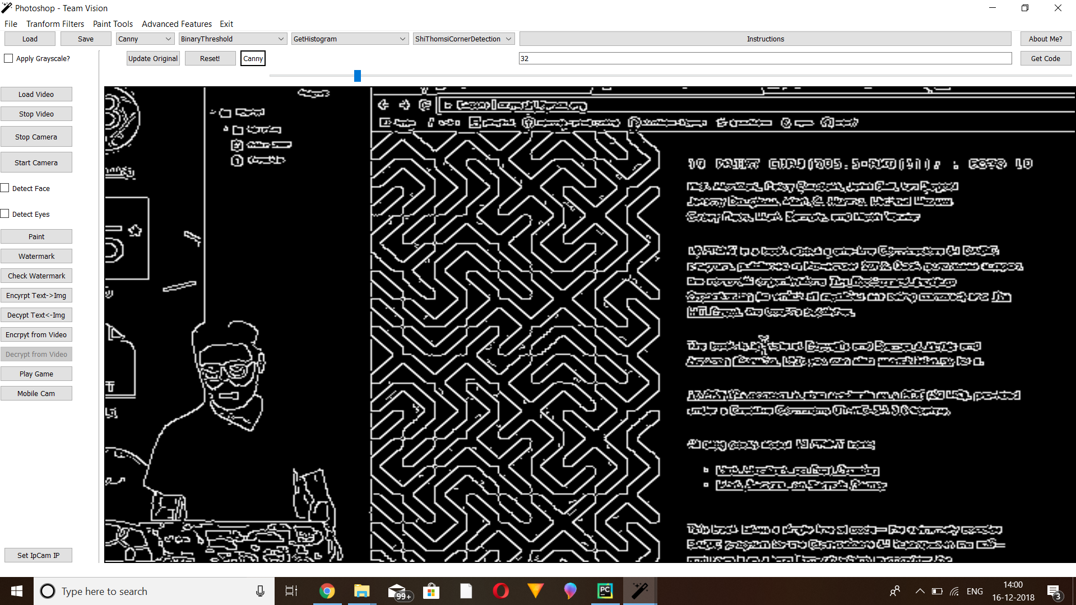Open the Advanced Features menu
This screenshot has height=605, width=1076.
[x=177, y=24]
